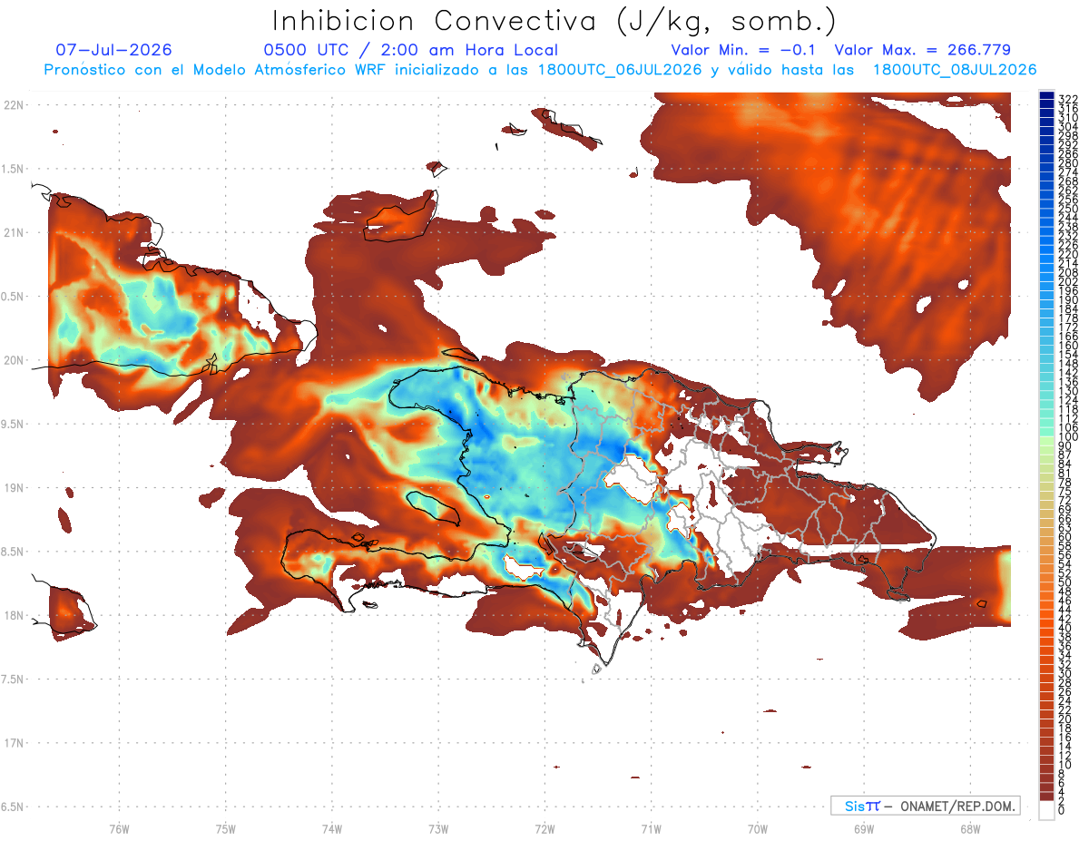Image resolution: width=1089 pixels, height=841 pixels.
Task: Click the "70W" longitude label
Action: [x=758, y=828]
